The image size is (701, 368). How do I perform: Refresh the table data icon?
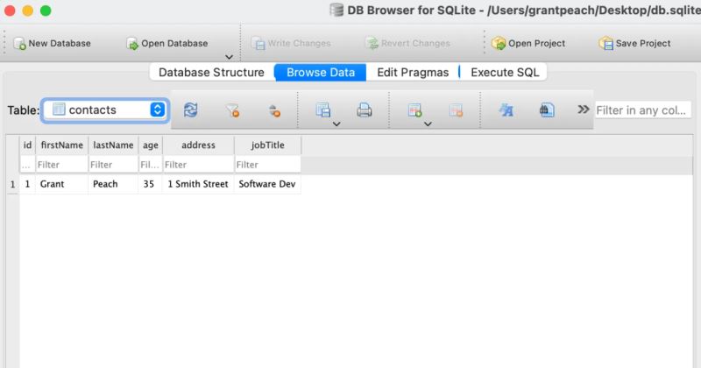coord(190,110)
